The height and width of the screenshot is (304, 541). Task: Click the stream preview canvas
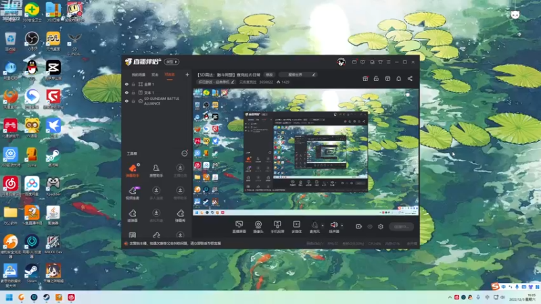coord(306,152)
